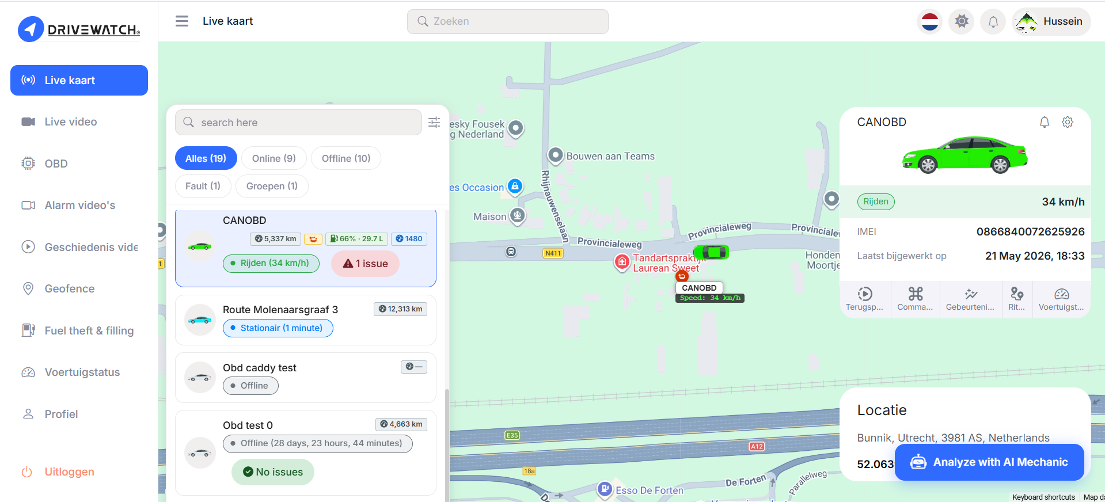This screenshot has width=1105, height=502.
Task: Click CANOBD engine warning badge
Action: click(313, 239)
